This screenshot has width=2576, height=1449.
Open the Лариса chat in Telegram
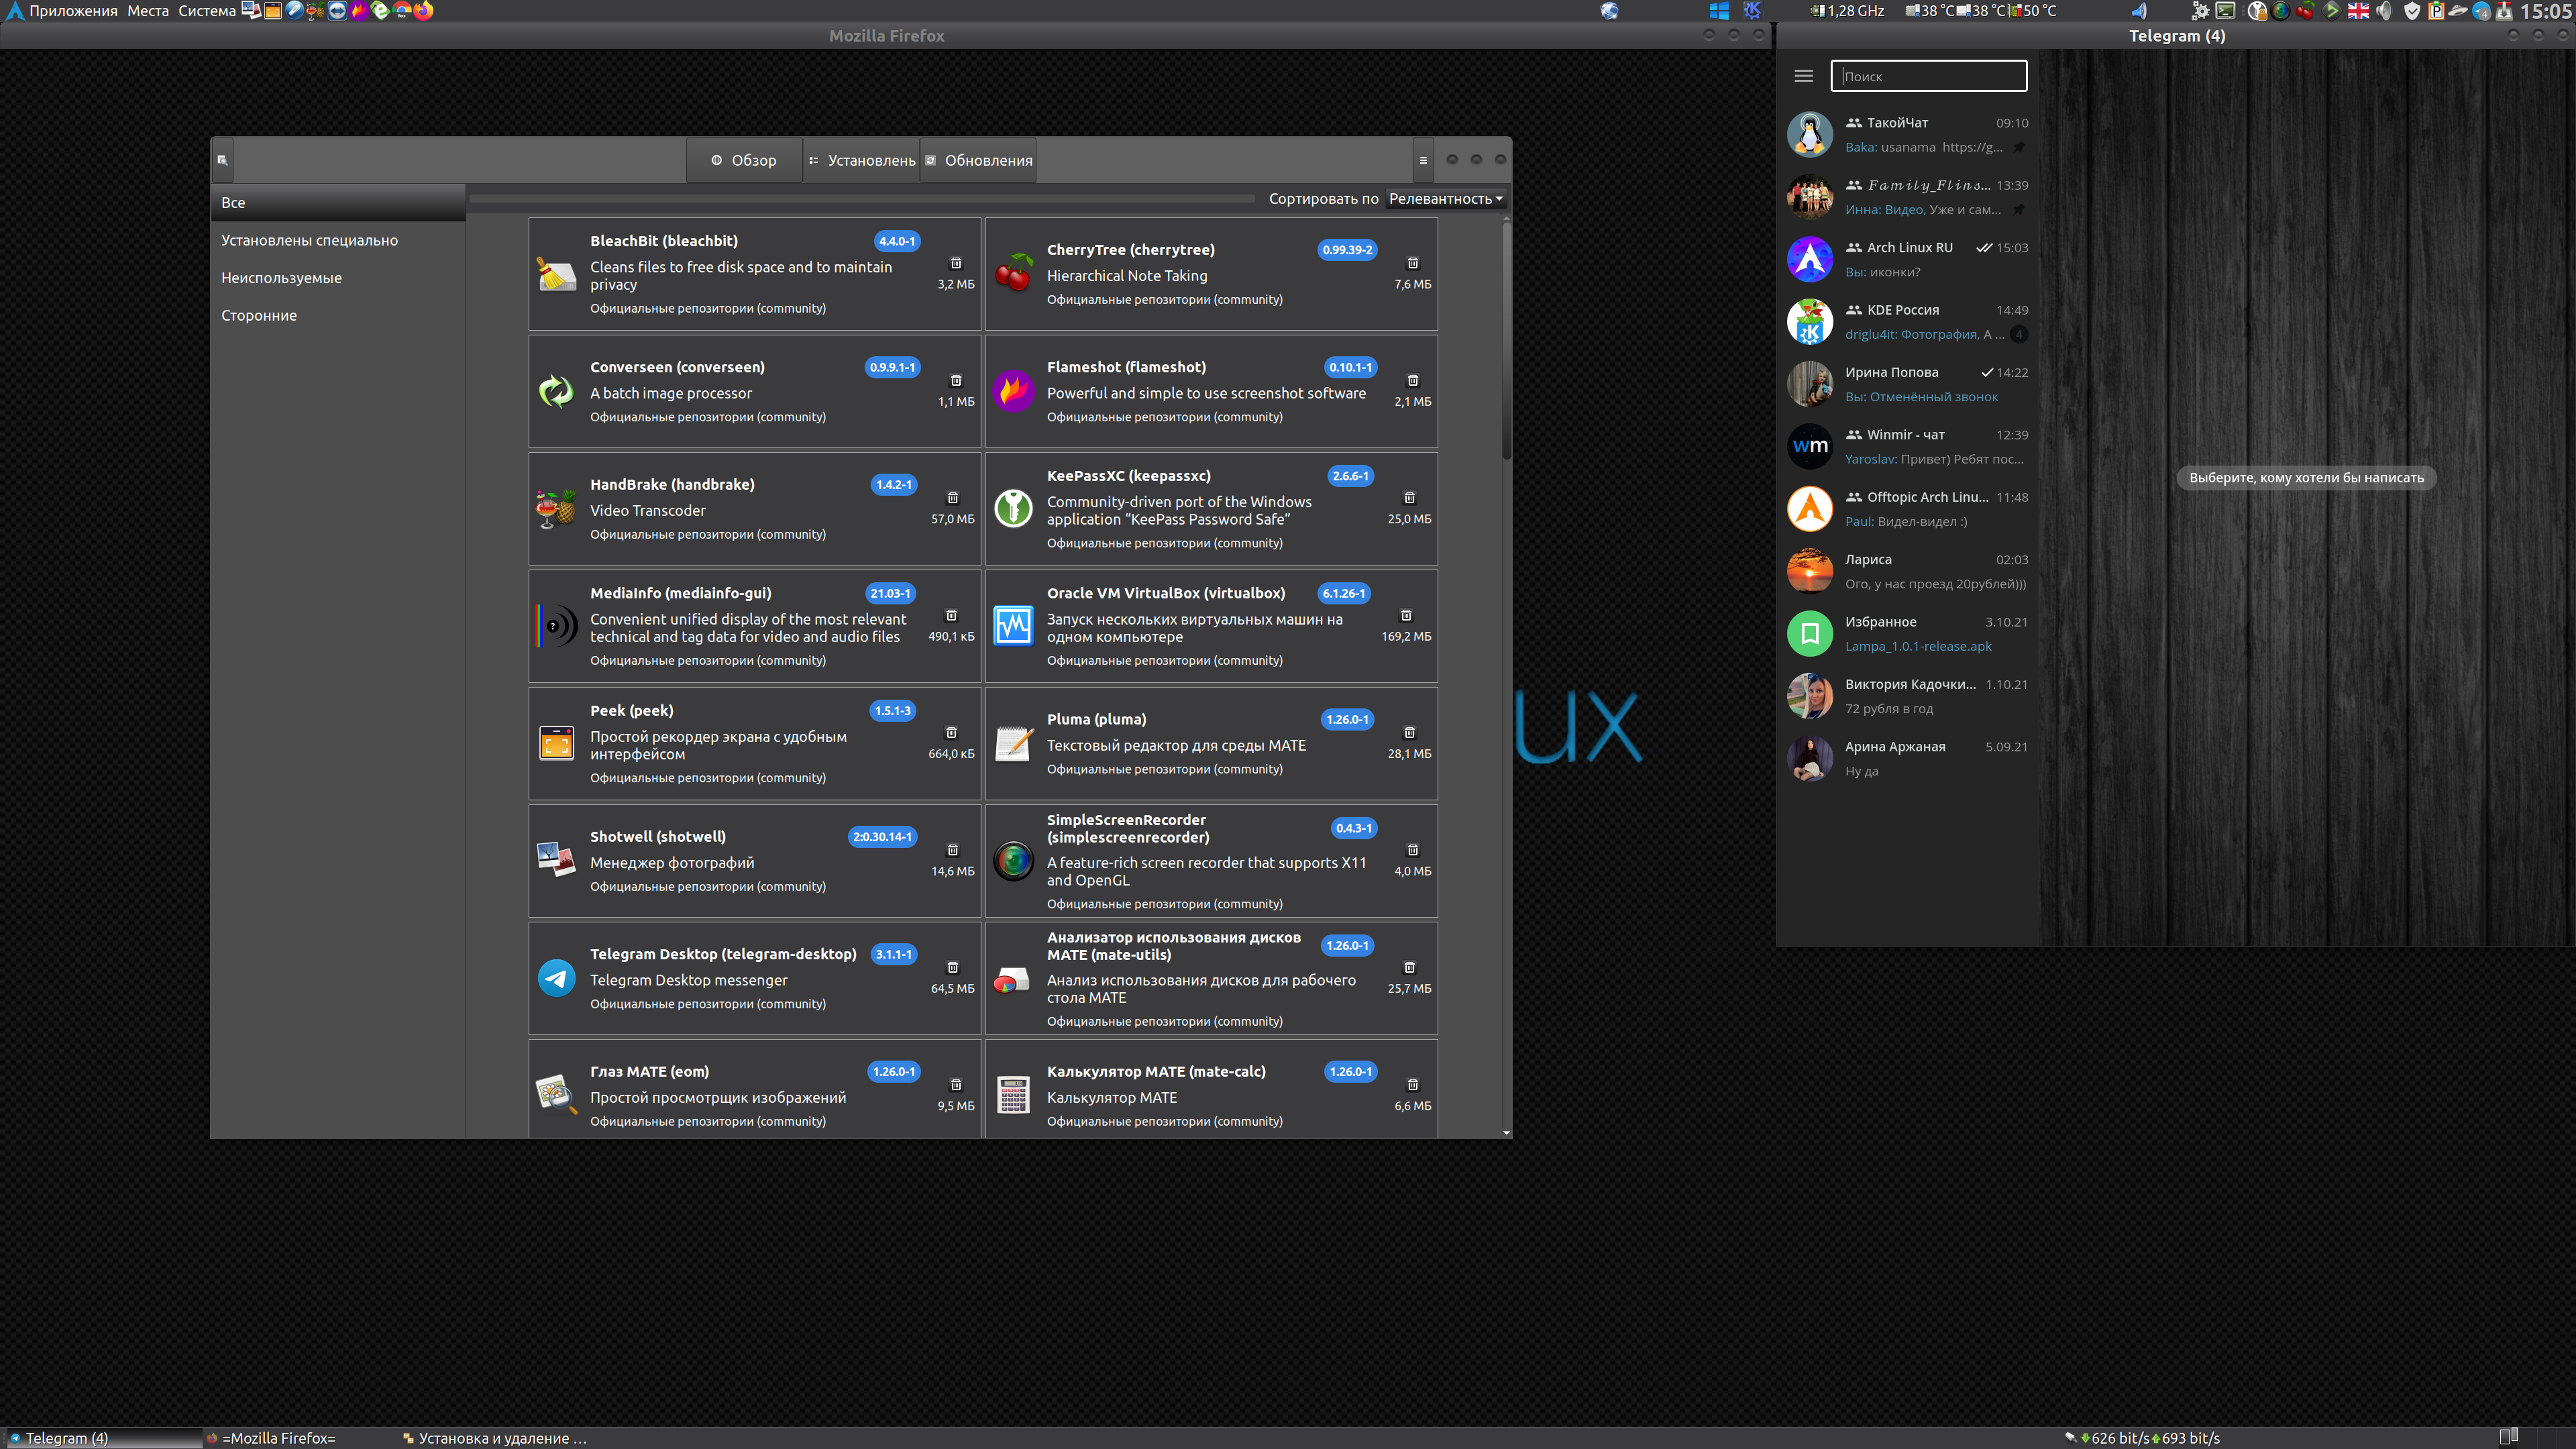pos(1908,572)
